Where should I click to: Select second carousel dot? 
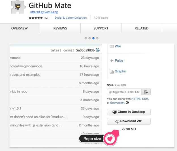(89, 38)
